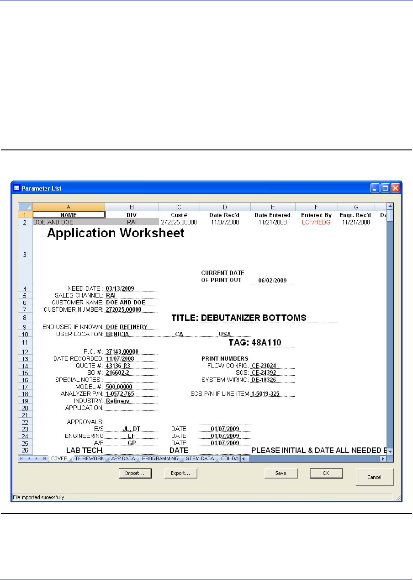Screen dimensions: 413x580
Task: Click the SO # value 216602-2
Action: point(117,372)
